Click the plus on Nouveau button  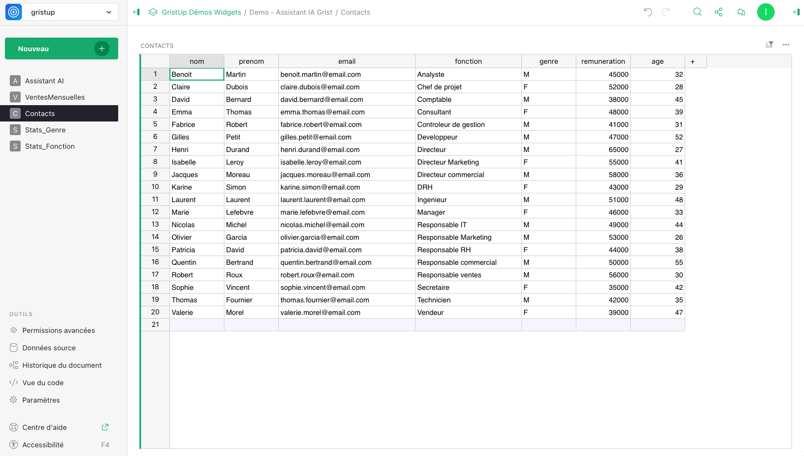102,48
